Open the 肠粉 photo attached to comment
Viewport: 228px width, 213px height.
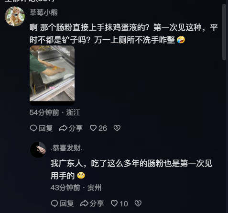[x=52, y=73]
